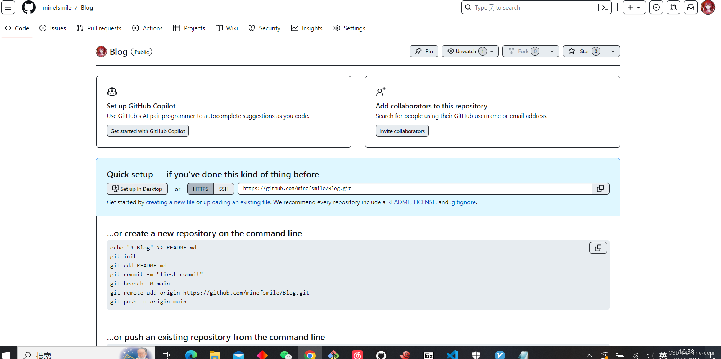Switch to the Wiki tab
The height and width of the screenshot is (359, 721).
tap(227, 28)
